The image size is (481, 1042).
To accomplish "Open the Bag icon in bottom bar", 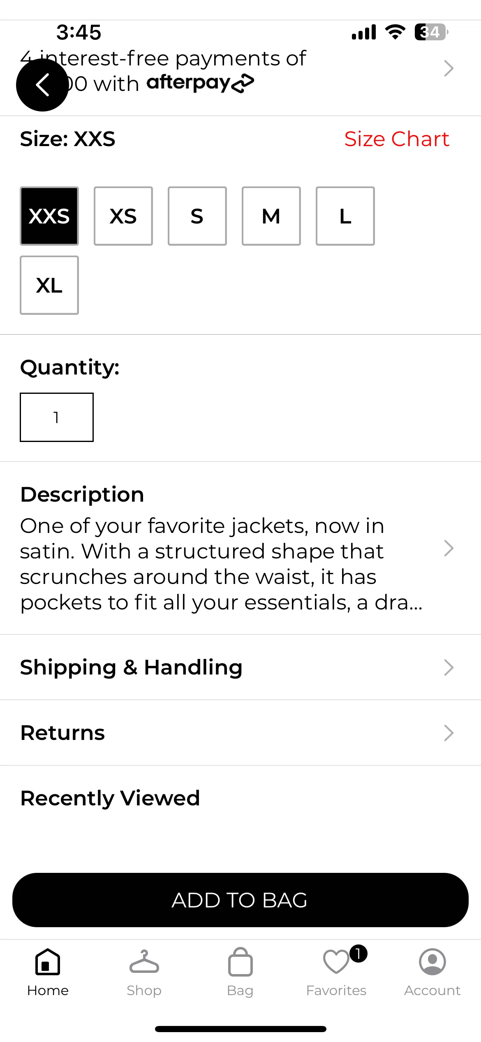I will click(240, 962).
